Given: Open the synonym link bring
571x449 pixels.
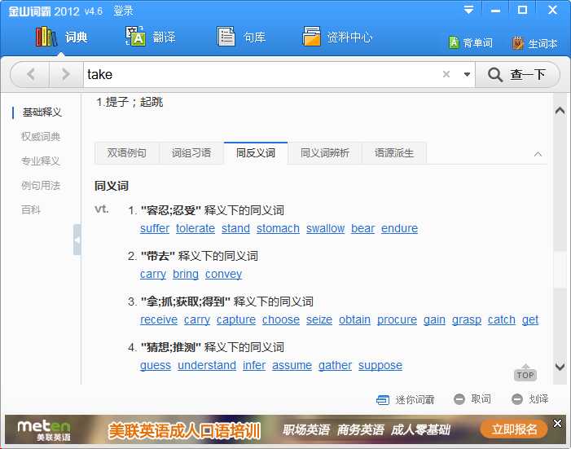Looking at the screenshot, I should 186,274.
